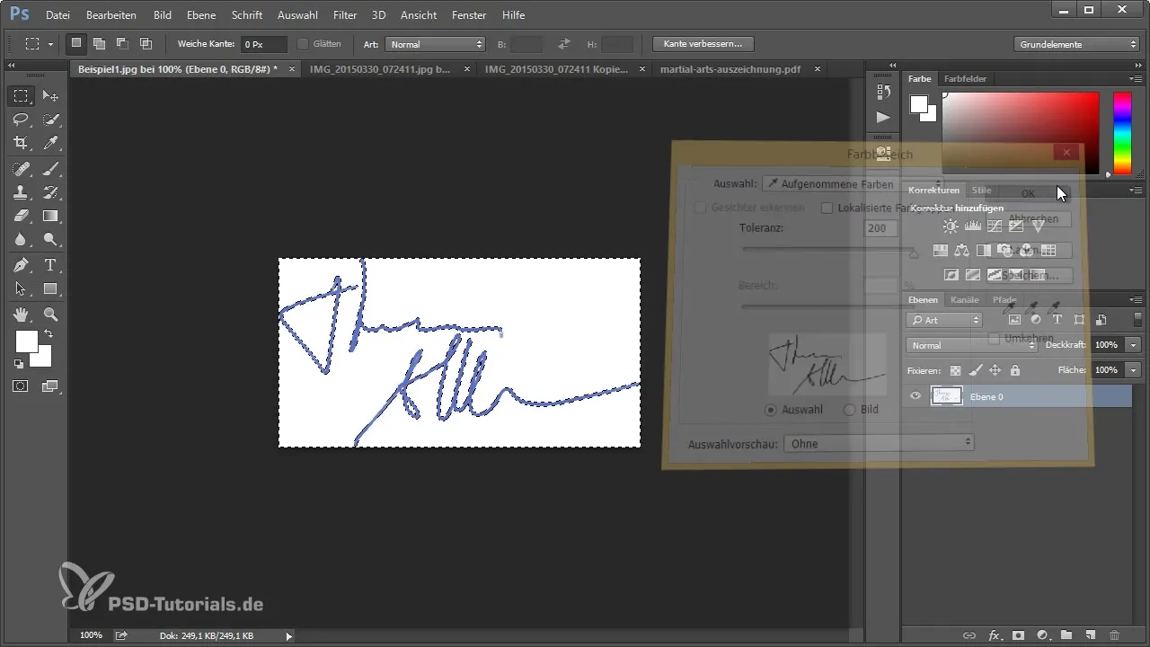Open the Grundelemente workspace dropdown

(1077, 43)
